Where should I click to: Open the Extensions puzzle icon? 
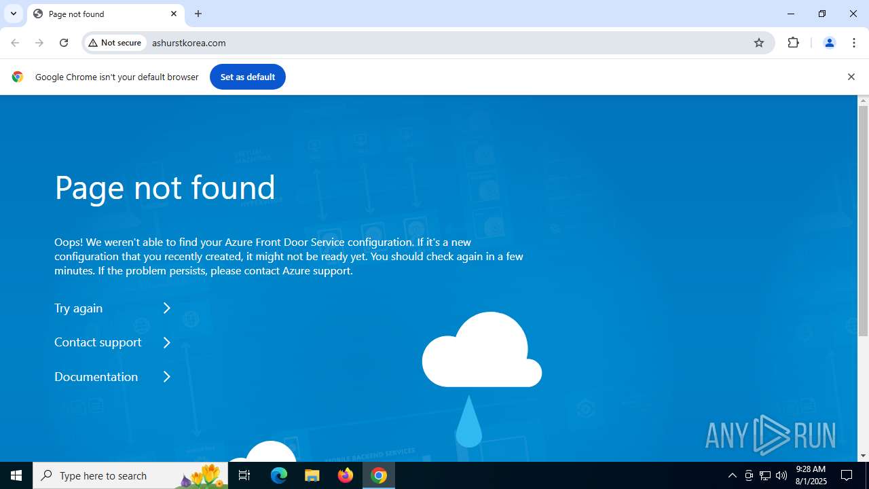click(793, 43)
